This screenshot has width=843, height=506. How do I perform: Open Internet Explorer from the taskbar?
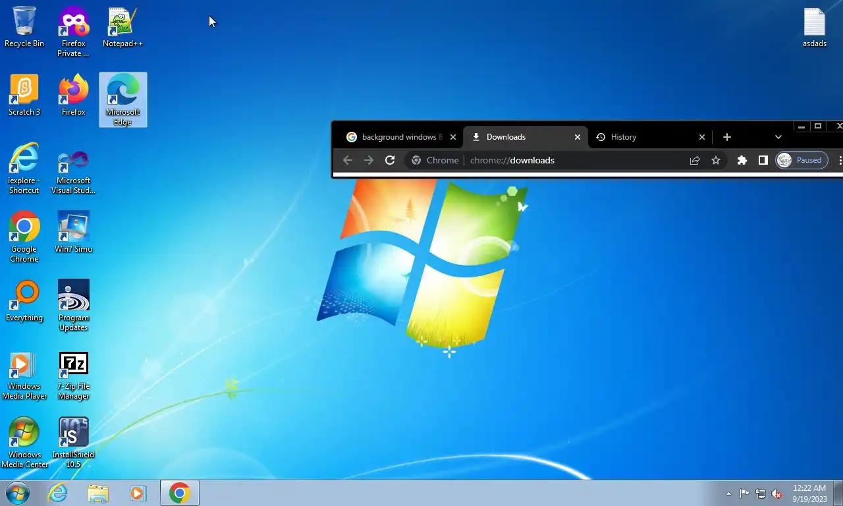pyautogui.click(x=57, y=493)
